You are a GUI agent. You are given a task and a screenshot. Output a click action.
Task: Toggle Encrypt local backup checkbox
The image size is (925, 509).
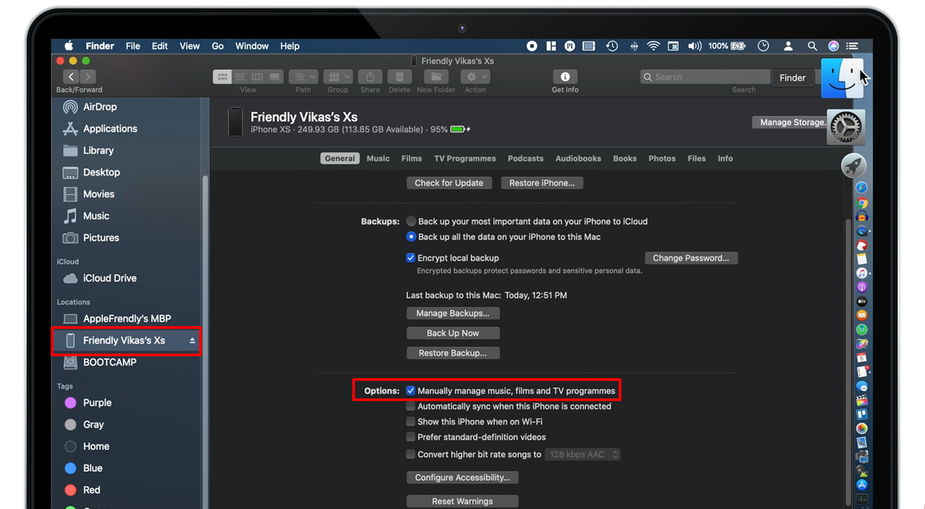(411, 258)
